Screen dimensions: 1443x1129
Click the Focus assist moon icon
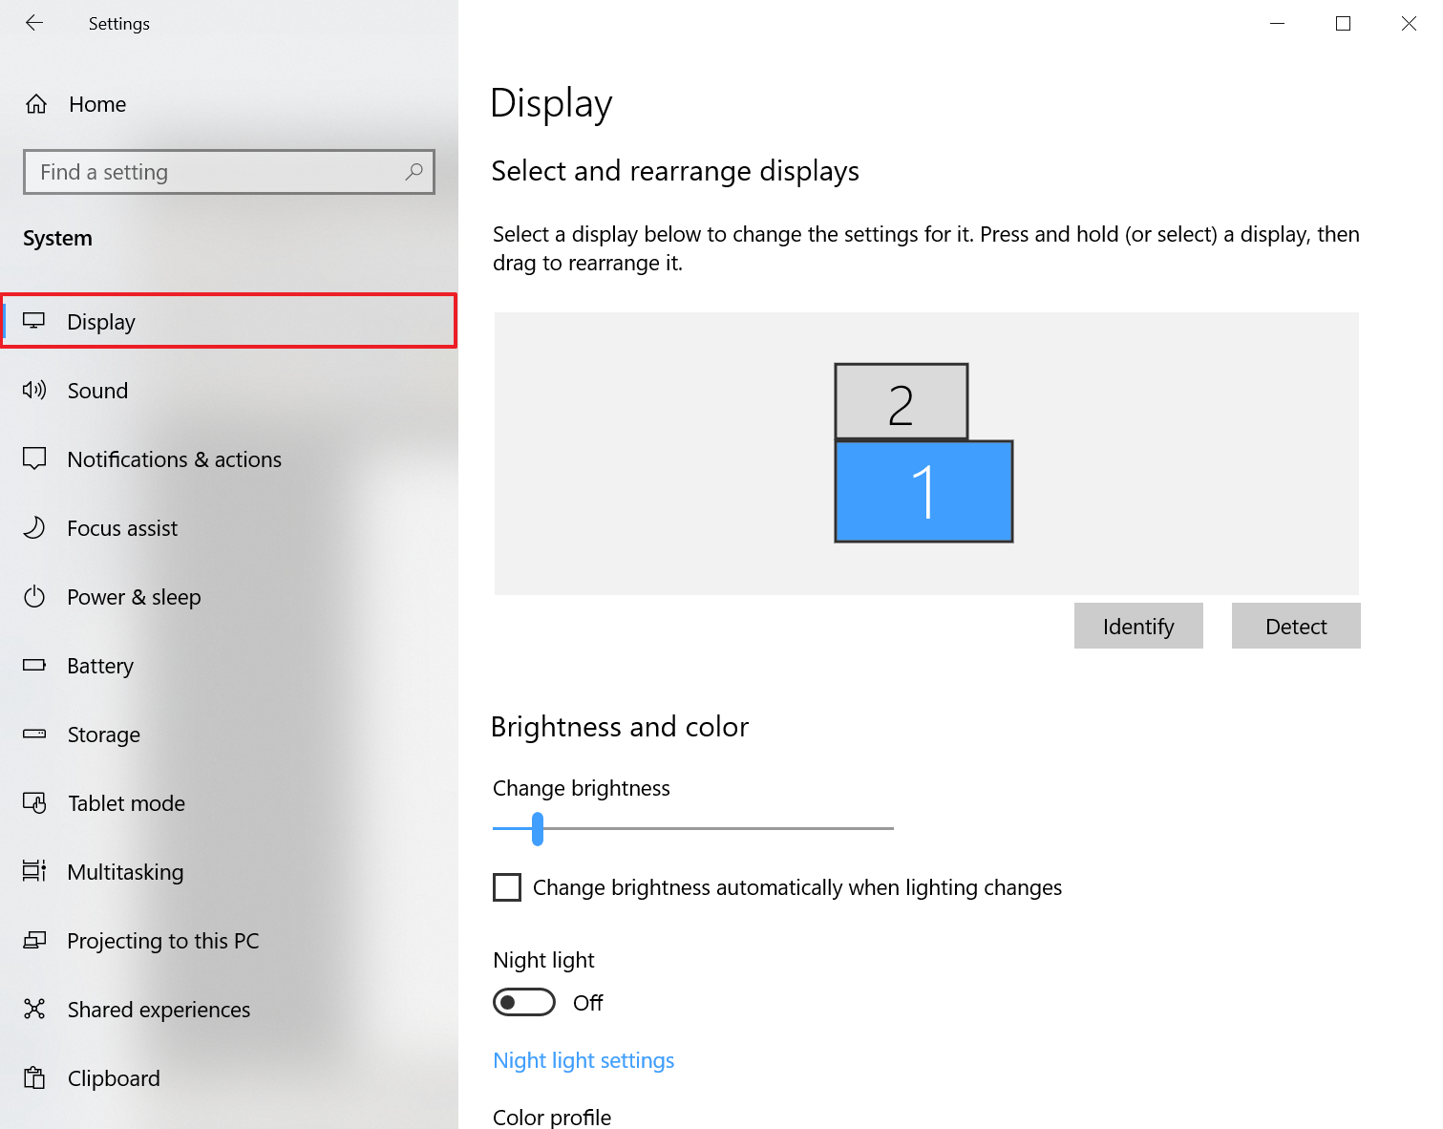34,527
